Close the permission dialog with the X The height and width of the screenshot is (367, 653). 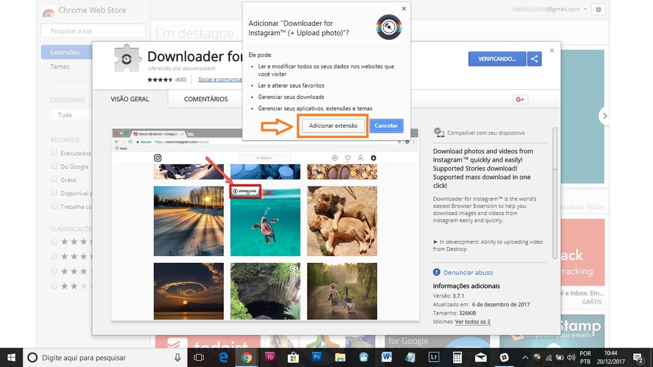point(403,9)
